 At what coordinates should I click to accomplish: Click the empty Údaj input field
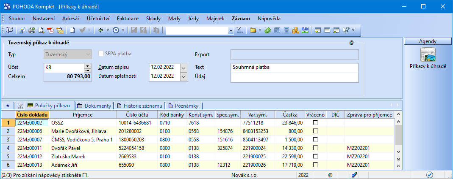point(295,78)
